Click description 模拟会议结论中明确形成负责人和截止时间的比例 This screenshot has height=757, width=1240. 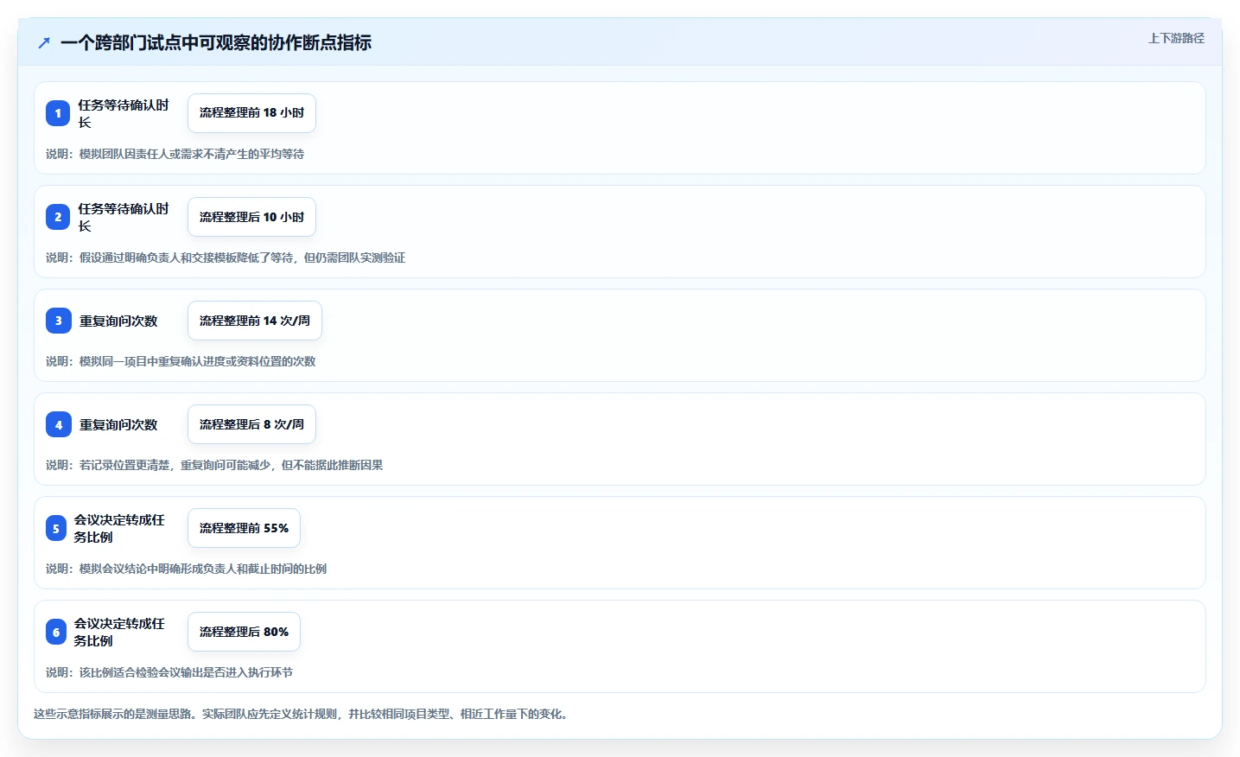pyautogui.click(x=203, y=569)
